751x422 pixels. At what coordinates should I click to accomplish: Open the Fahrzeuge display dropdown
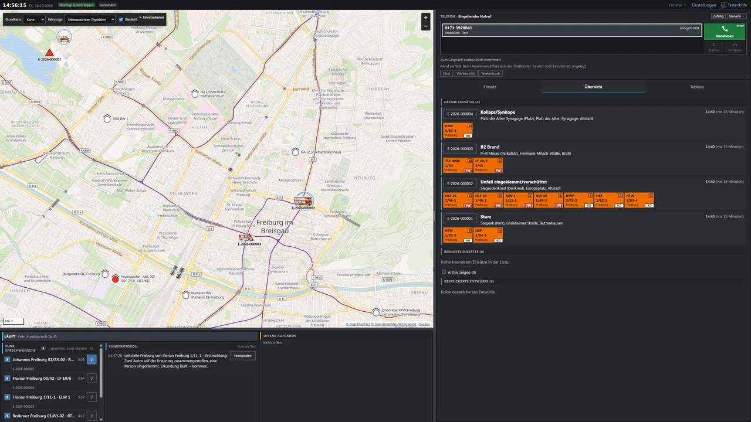tap(89, 19)
